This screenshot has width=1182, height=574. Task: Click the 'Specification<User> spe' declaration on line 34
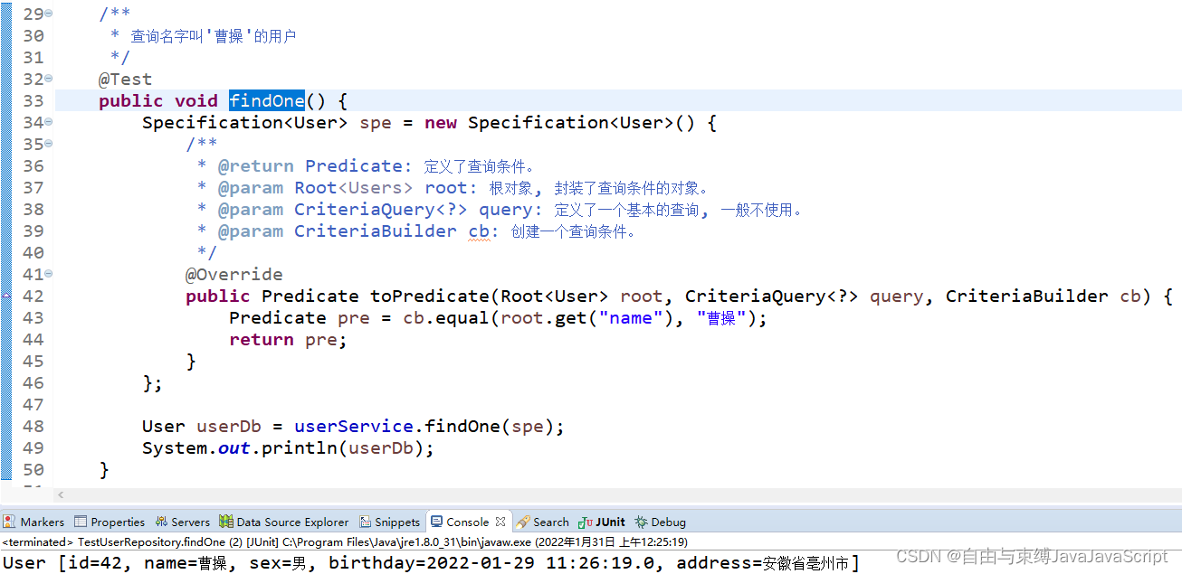(266, 123)
